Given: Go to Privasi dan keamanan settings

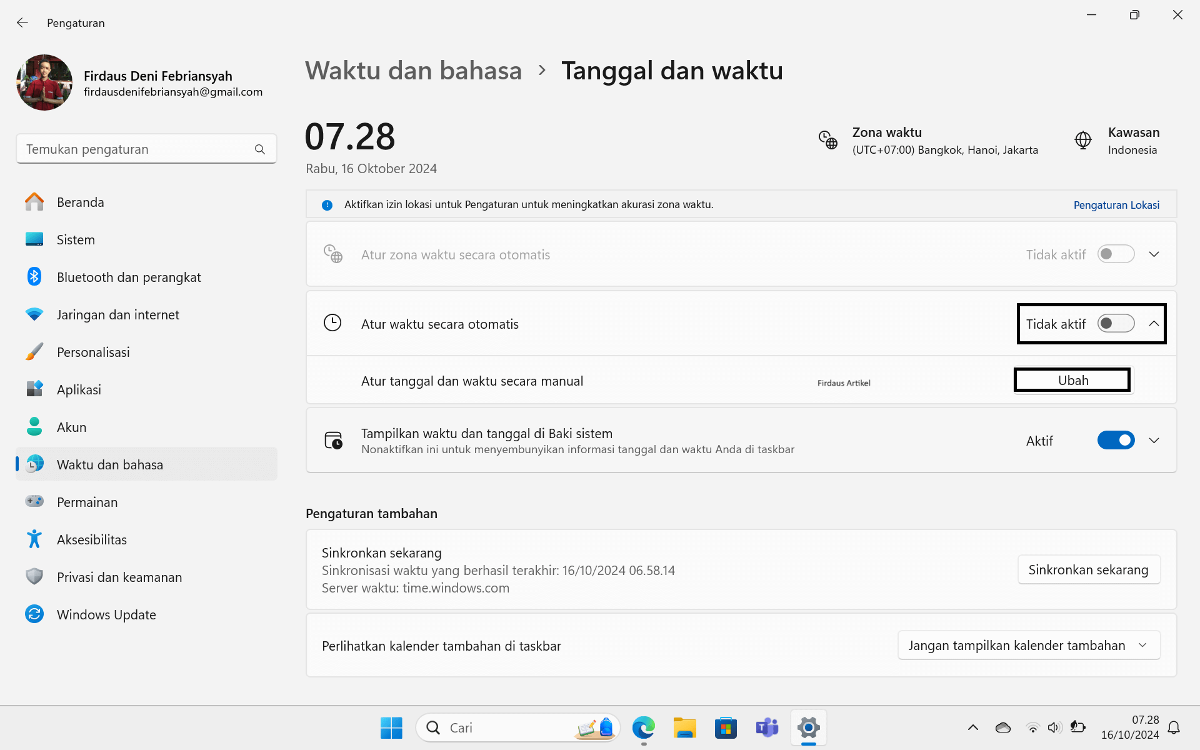Looking at the screenshot, I should [119, 577].
